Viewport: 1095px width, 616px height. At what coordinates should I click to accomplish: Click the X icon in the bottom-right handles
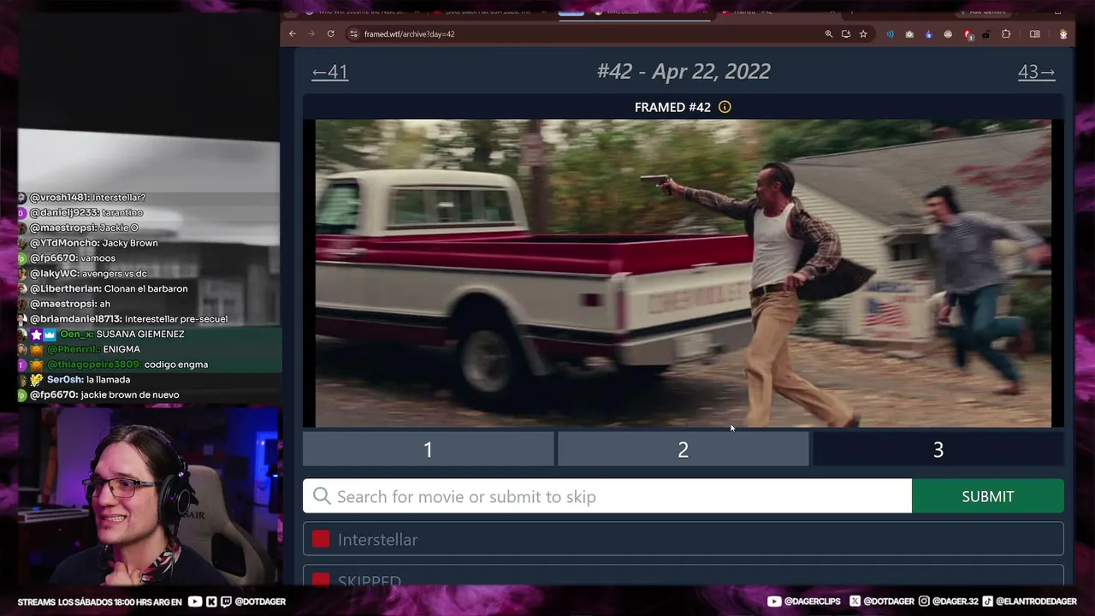[x=855, y=601]
